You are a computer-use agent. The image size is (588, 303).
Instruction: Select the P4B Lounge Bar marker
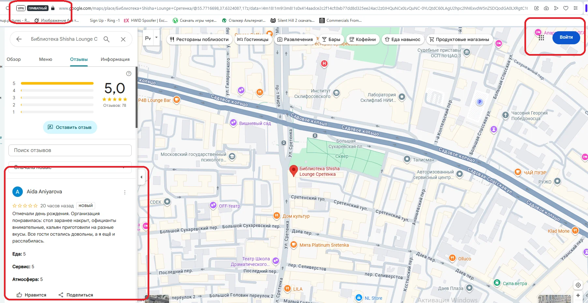coord(177,100)
